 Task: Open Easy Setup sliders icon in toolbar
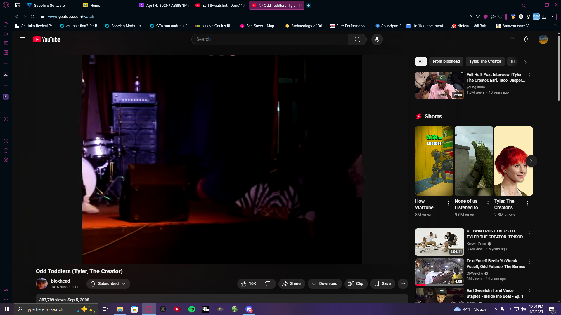pyautogui.click(x=551, y=17)
